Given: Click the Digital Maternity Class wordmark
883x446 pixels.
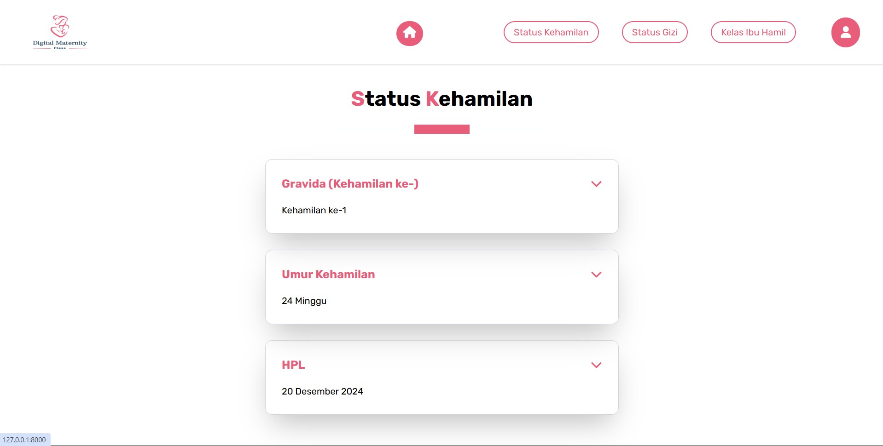Looking at the screenshot, I should [60, 44].
